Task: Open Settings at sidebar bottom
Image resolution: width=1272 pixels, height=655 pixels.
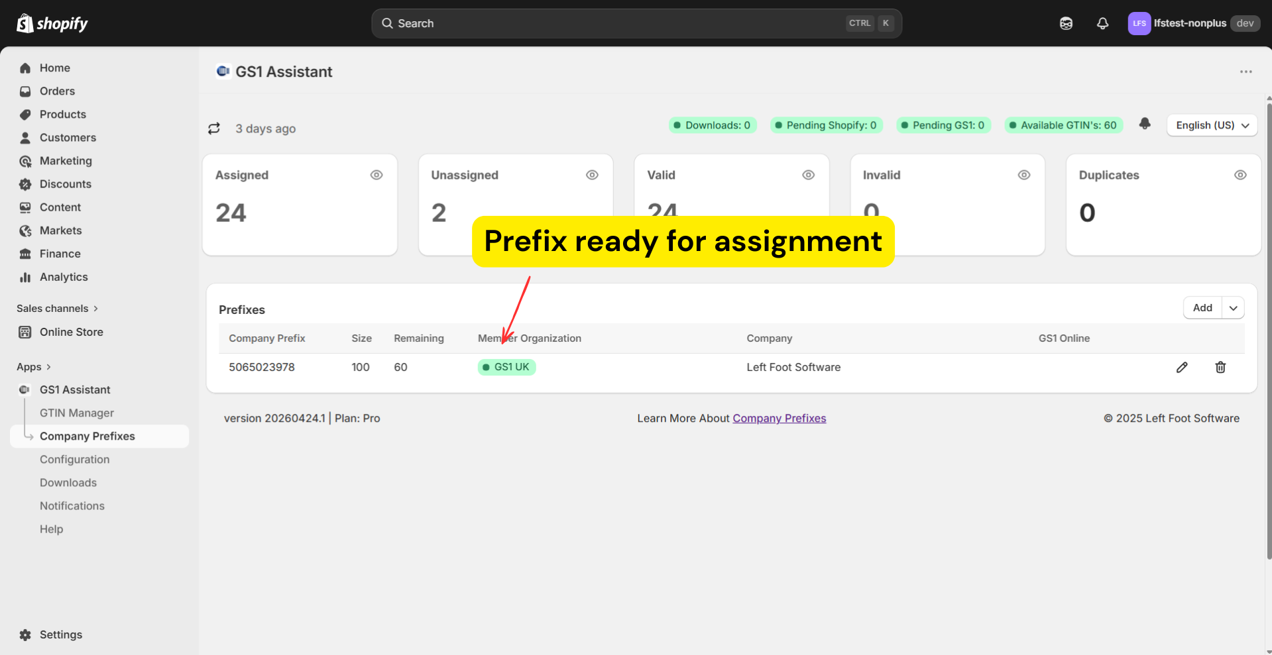Action: point(61,634)
